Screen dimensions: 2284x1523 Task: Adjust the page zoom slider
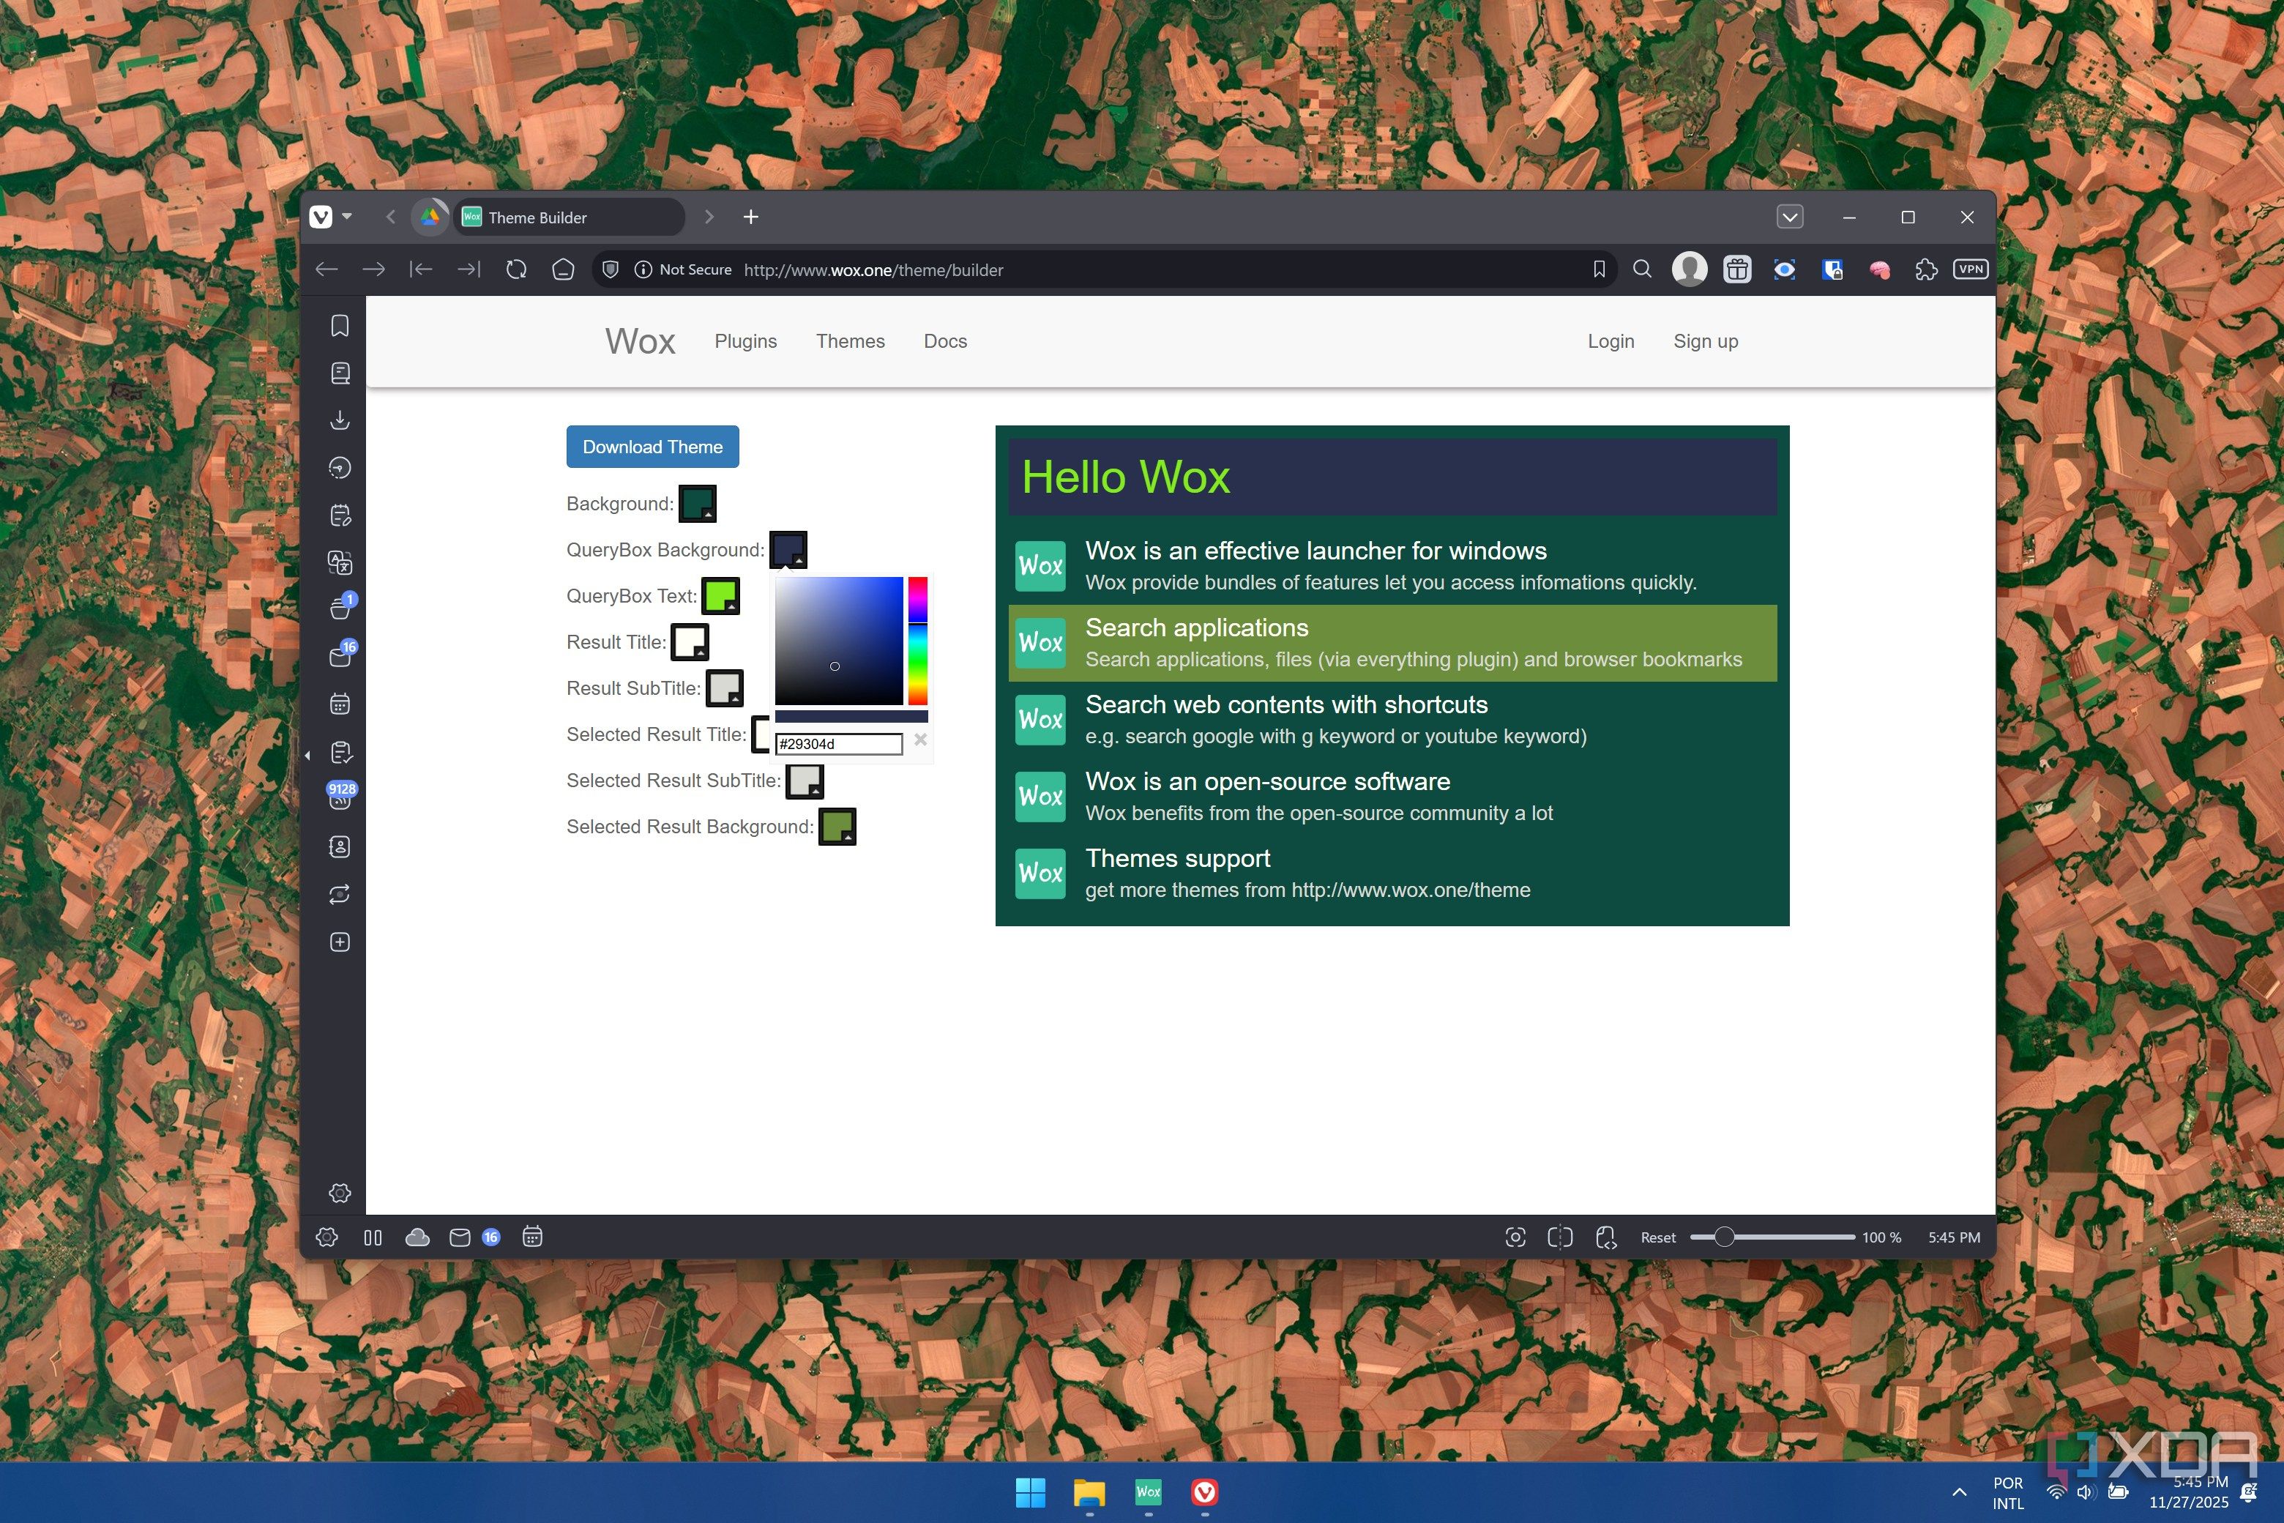(1772, 1237)
